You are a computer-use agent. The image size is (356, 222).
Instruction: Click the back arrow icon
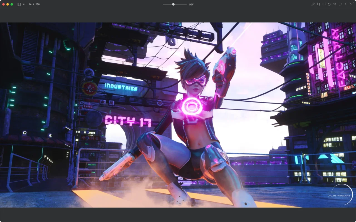[24, 4]
